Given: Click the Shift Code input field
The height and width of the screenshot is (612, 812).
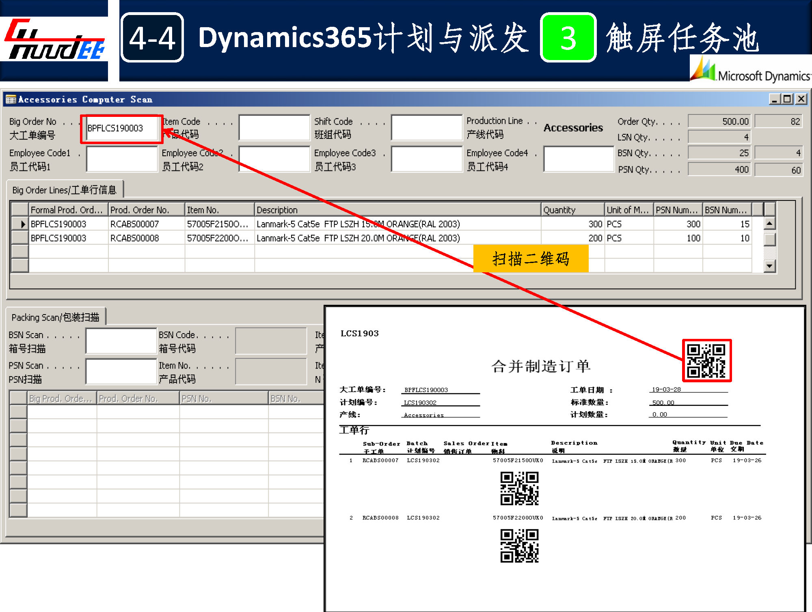Looking at the screenshot, I should pyautogui.click(x=426, y=128).
